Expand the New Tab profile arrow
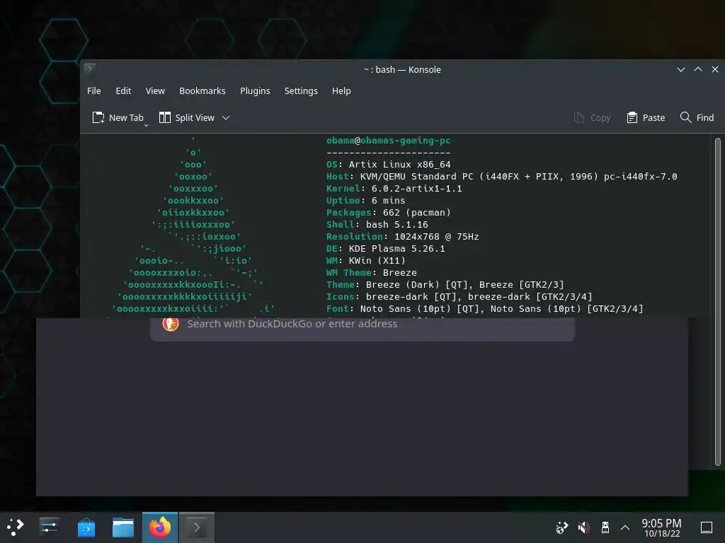Screen dimensions: 725x543 point(146,125)
